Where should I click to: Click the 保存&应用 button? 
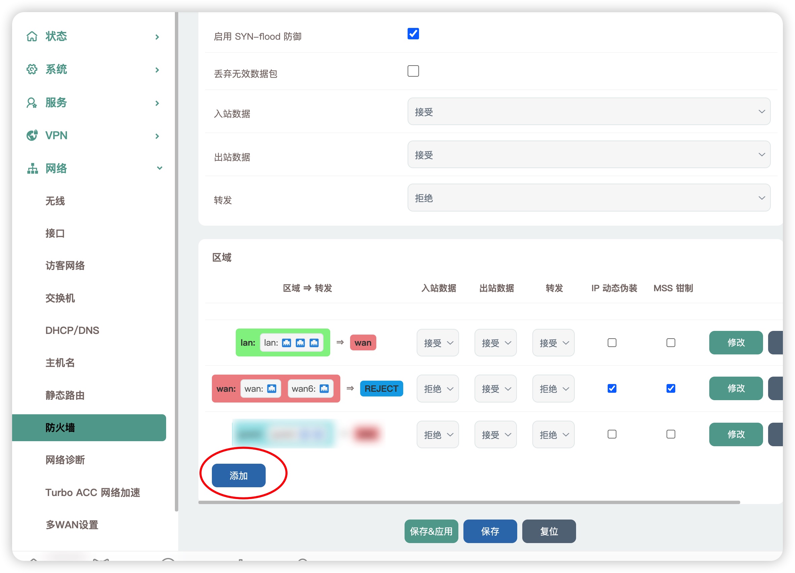point(431,531)
